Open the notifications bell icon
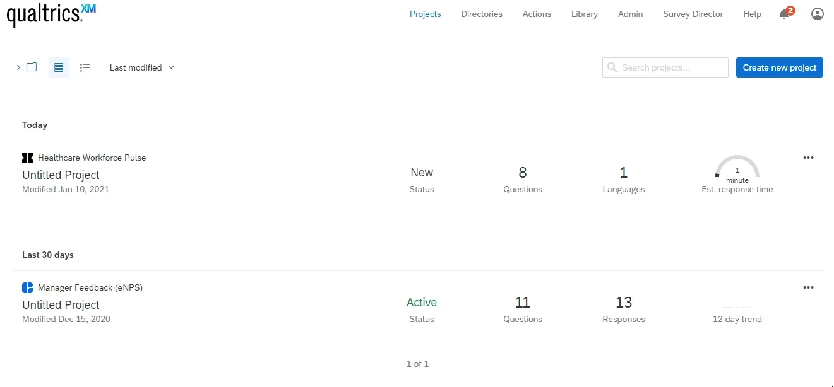 [x=784, y=14]
